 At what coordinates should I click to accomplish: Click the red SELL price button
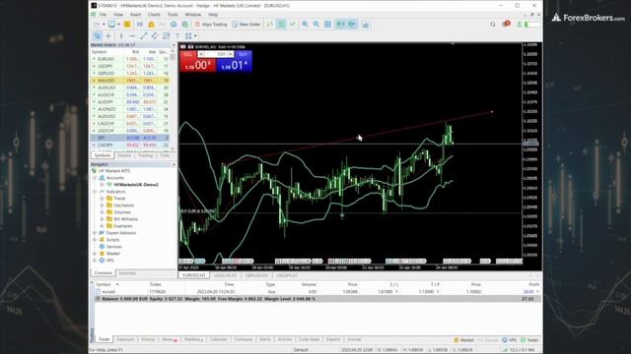[197, 61]
